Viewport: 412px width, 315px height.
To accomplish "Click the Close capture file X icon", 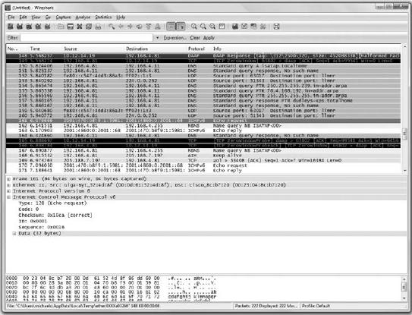I will click(80, 27).
